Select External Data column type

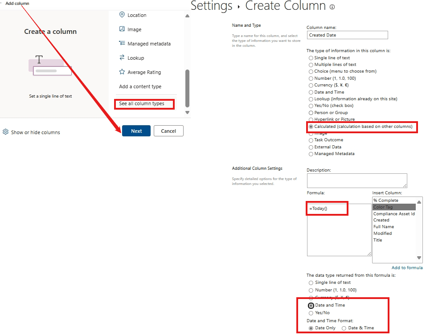(x=311, y=147)
